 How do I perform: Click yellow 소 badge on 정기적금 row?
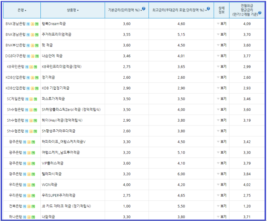click(32, 78)
